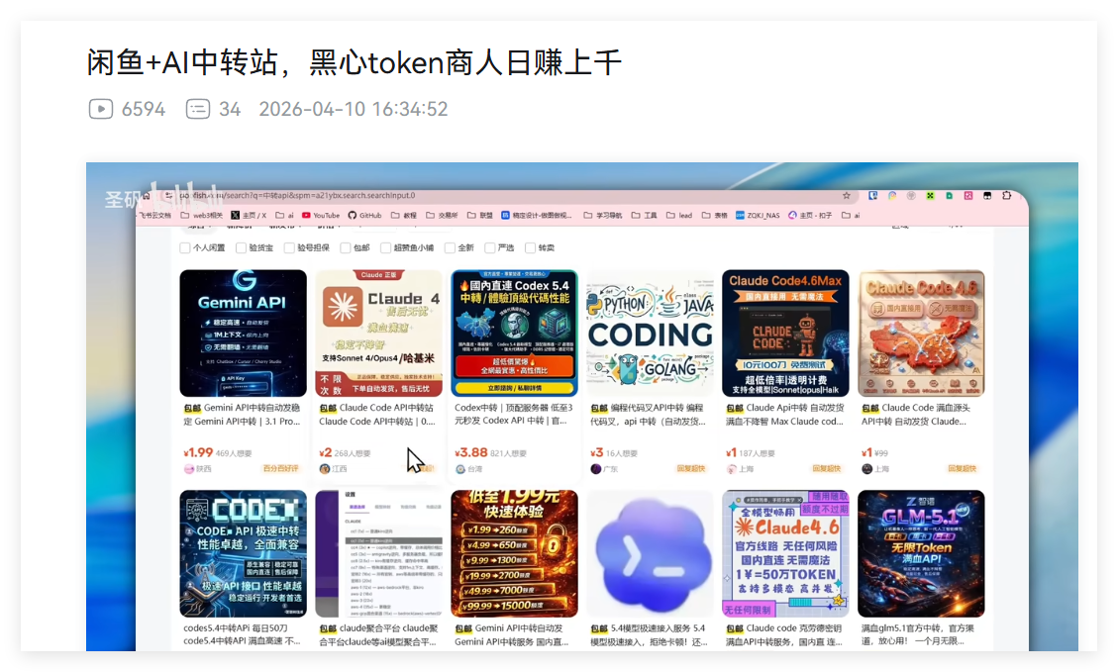
Task: Open the 飞书云文档 bookmark
Action: 154,215
